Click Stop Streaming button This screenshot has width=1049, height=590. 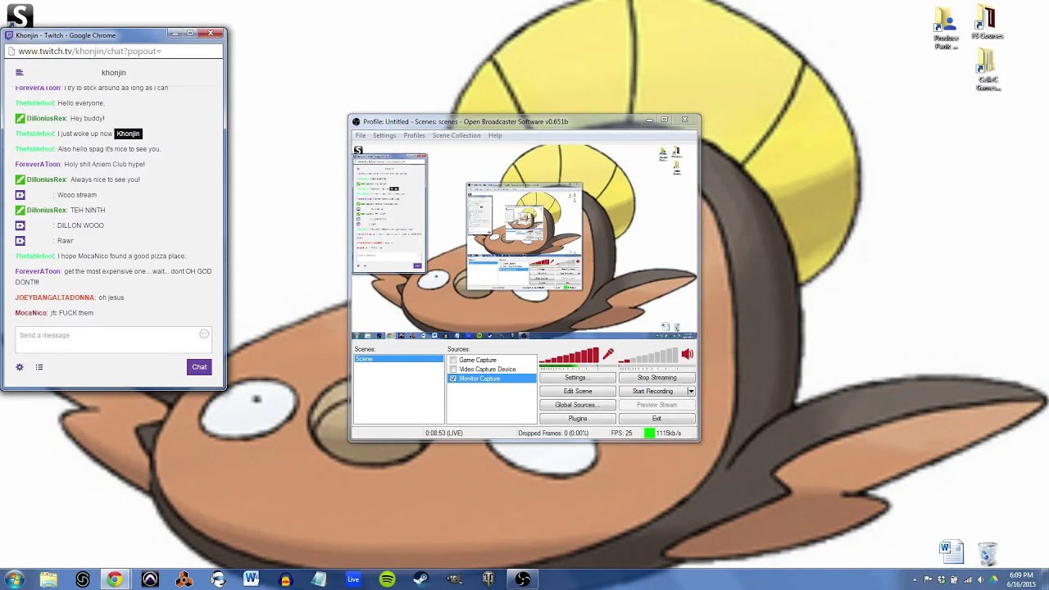[x=656, y=378]
